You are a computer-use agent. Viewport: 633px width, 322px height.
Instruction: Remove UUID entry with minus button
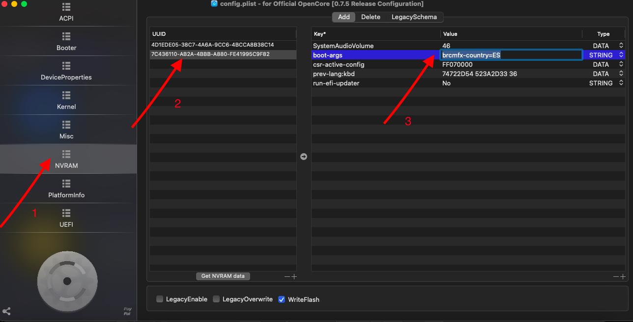287,276
